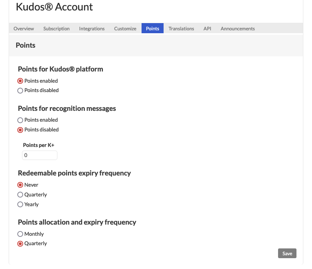Click the 'Points allocation and expiry frequency' heading
The width and height of the screenshot is (312, 269).
[77, 222]
